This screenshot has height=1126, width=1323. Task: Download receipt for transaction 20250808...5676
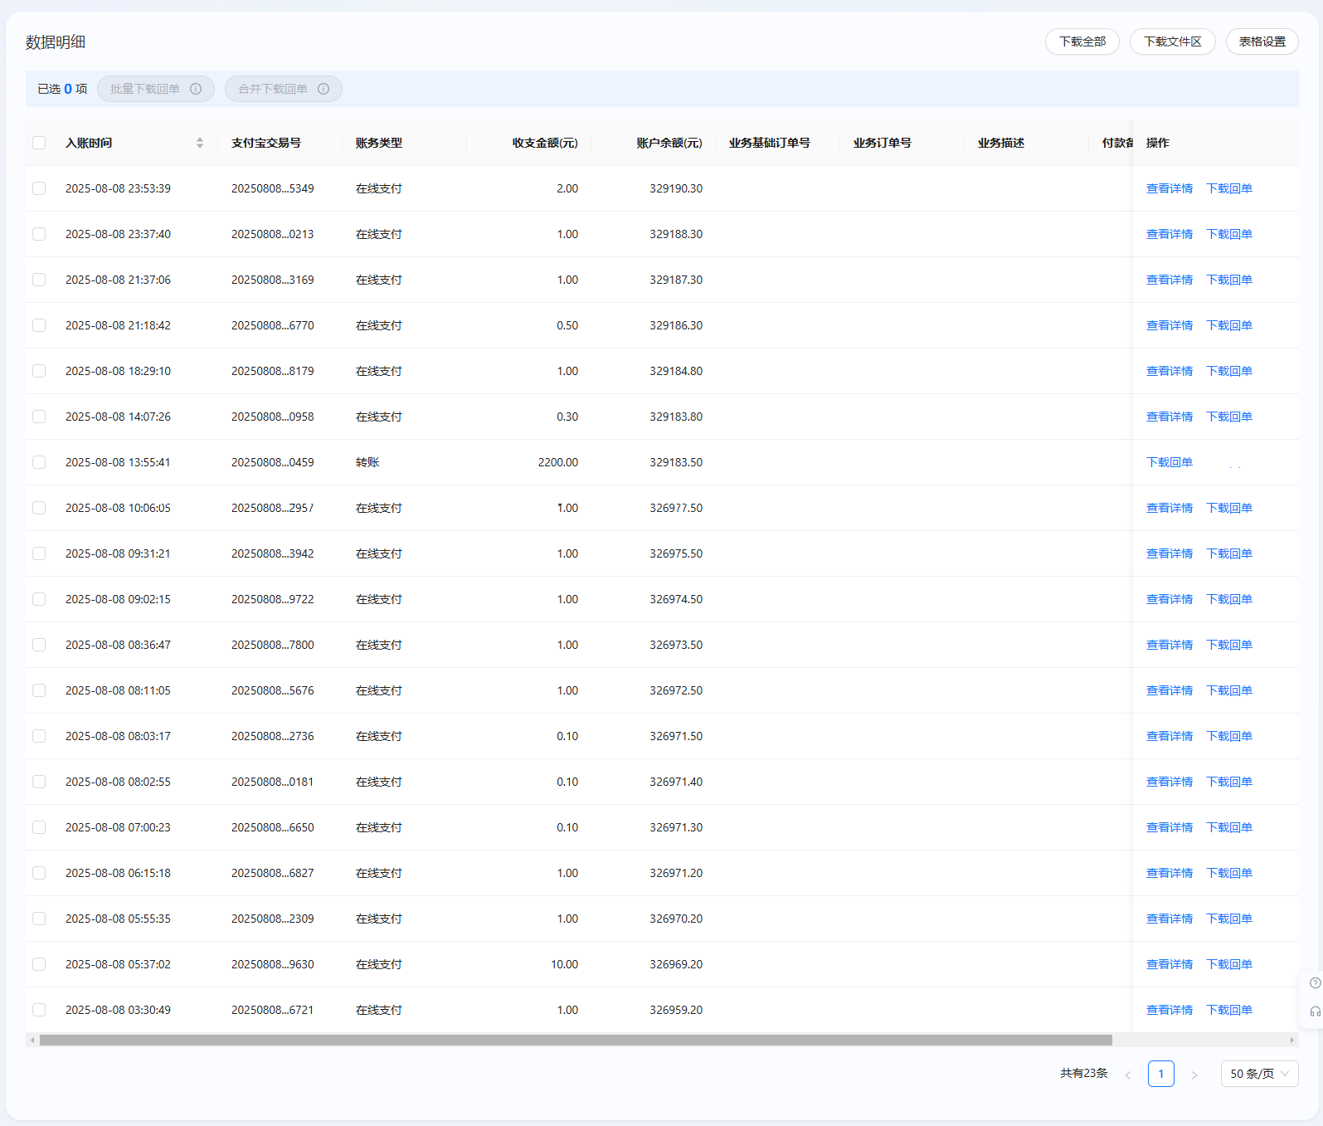[x=1229, y=690]
